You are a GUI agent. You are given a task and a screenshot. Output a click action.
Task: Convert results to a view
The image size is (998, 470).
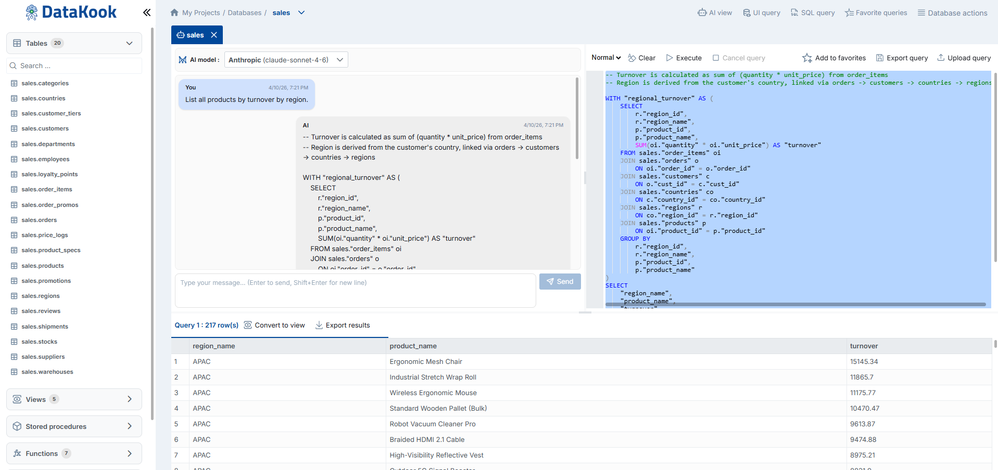[274, 325]
